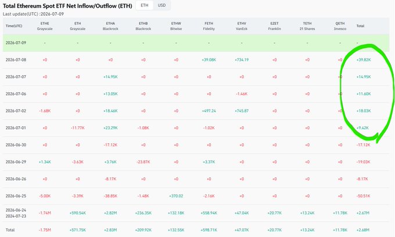Click the -1.08K ETHB value

pyautogui.click(x=143, y=128)
